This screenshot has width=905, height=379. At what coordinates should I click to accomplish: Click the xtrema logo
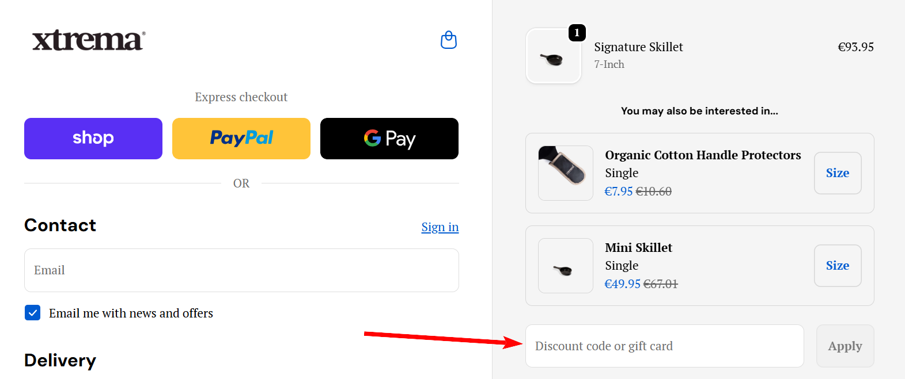tap(88, 41)
